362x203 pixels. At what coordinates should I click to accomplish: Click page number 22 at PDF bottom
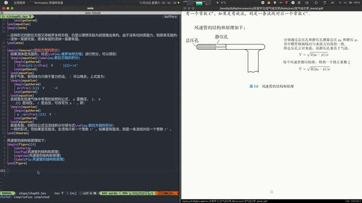(272, 191)
